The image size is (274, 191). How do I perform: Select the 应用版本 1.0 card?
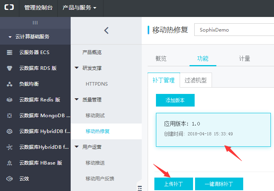(213, 130)
